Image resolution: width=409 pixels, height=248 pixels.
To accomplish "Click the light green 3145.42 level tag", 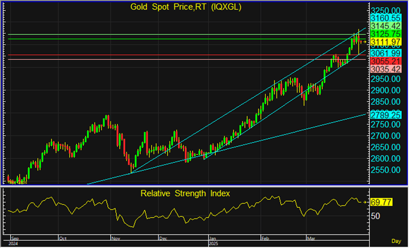I will coord(384,27).
